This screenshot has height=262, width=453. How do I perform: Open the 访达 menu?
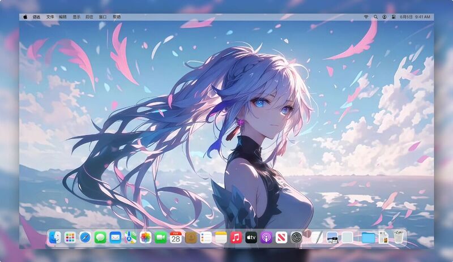tap(36, 17)
